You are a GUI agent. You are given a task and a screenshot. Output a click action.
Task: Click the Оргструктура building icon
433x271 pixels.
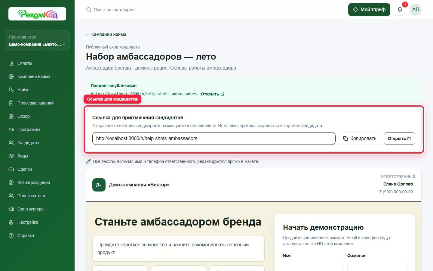(11, 209)
